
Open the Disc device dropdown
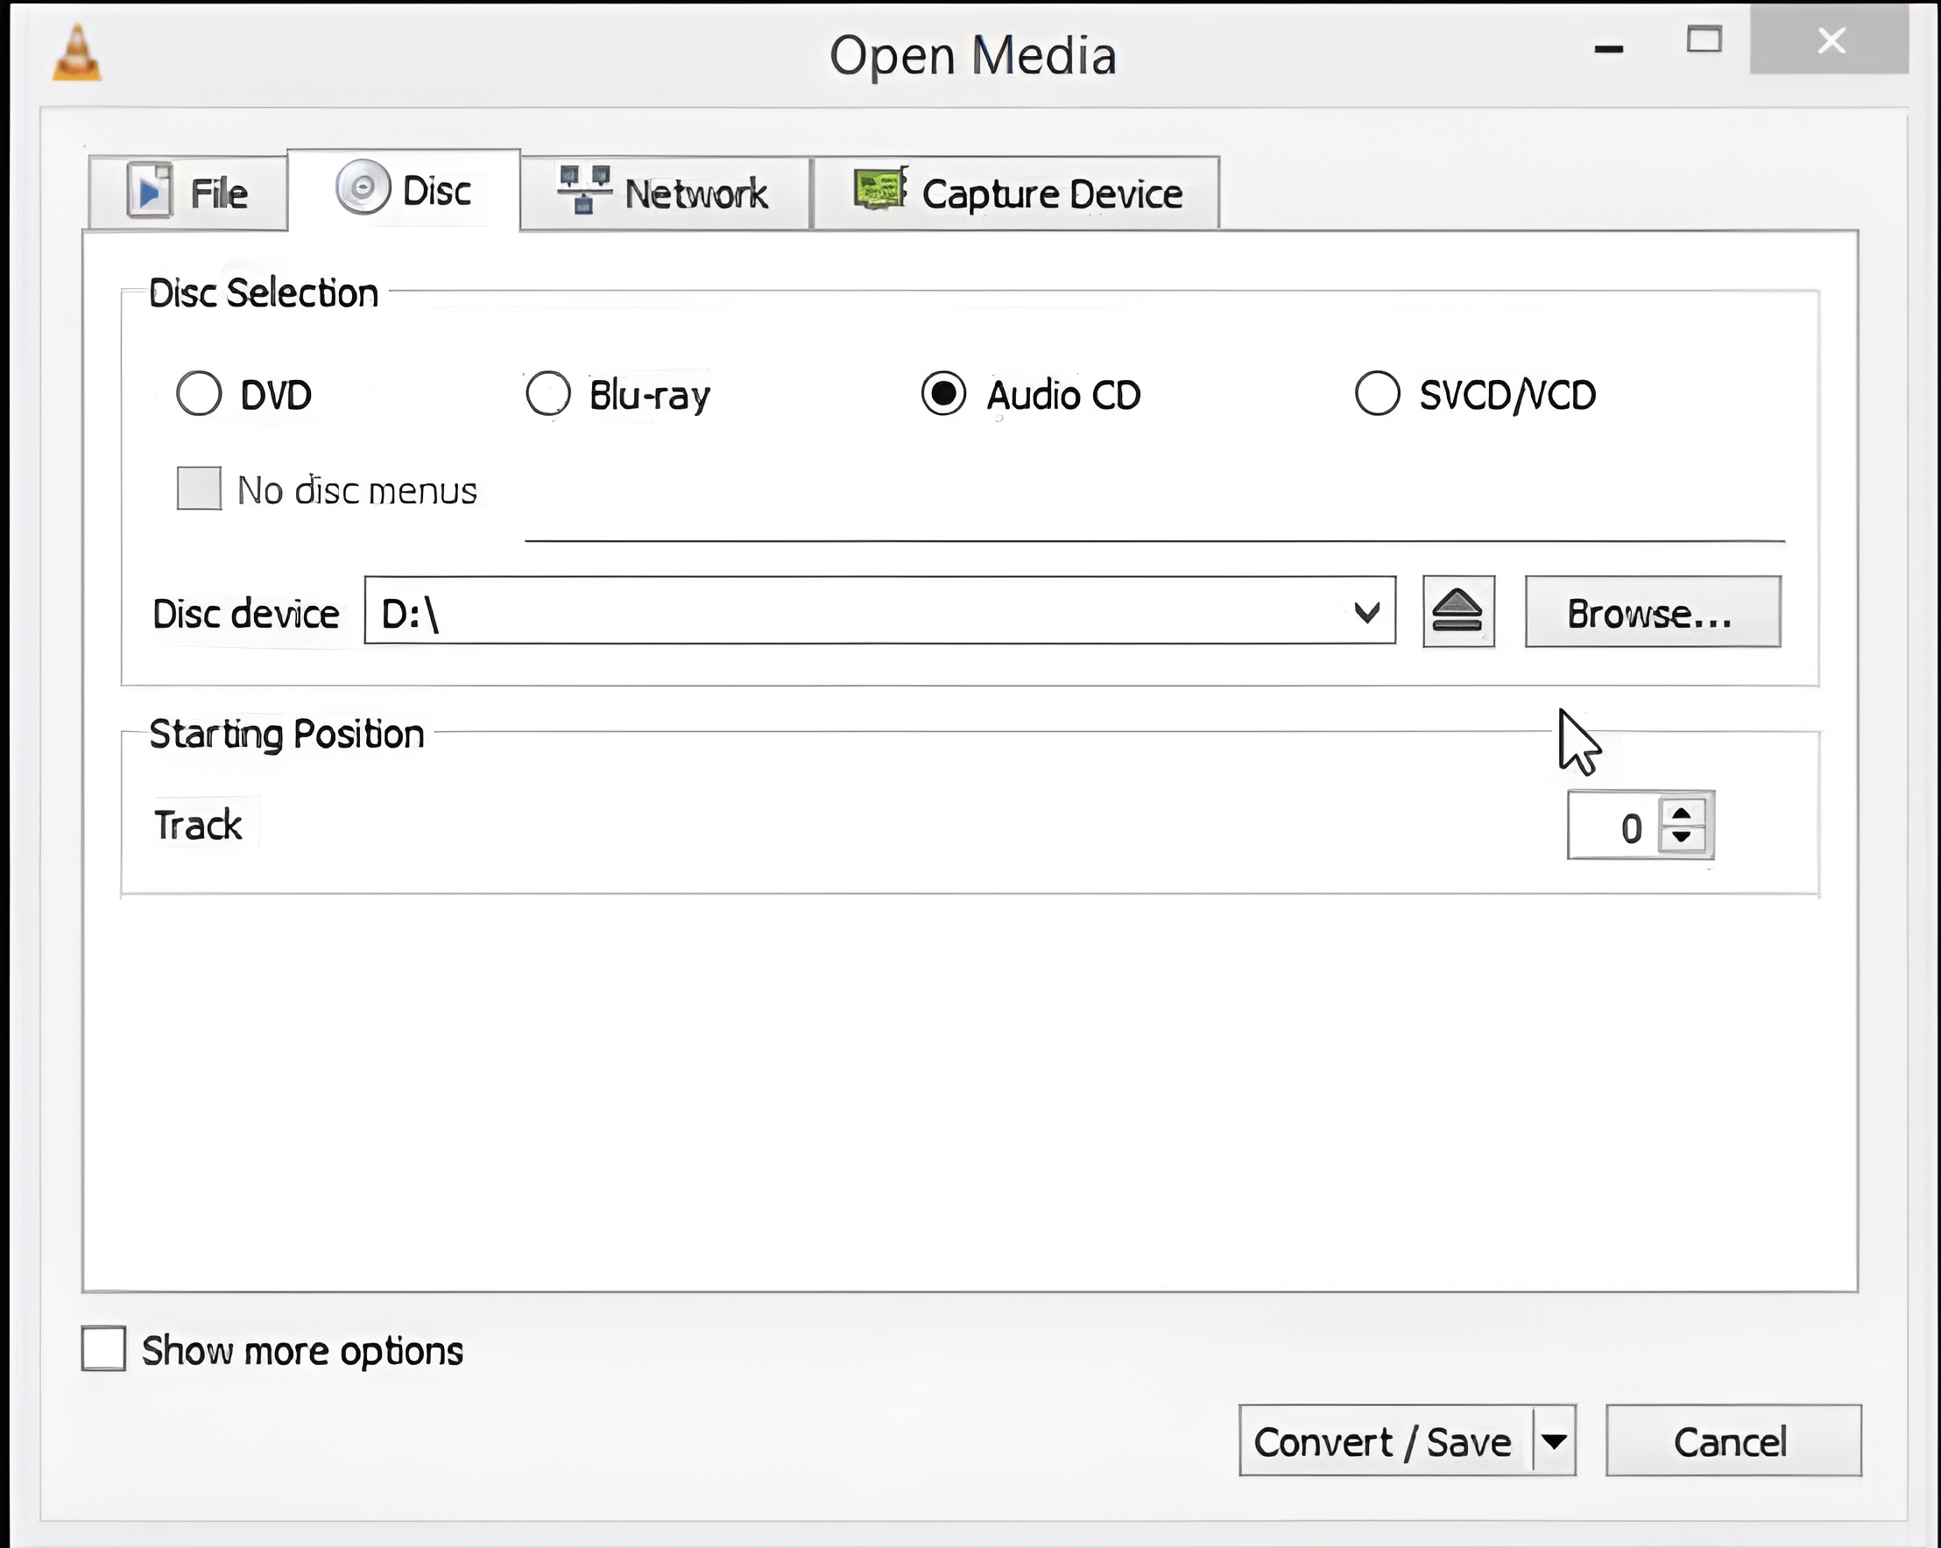click(1366, 612)
